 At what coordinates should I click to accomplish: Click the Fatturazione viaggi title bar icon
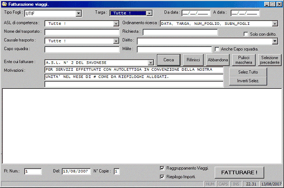coord(4,4)
